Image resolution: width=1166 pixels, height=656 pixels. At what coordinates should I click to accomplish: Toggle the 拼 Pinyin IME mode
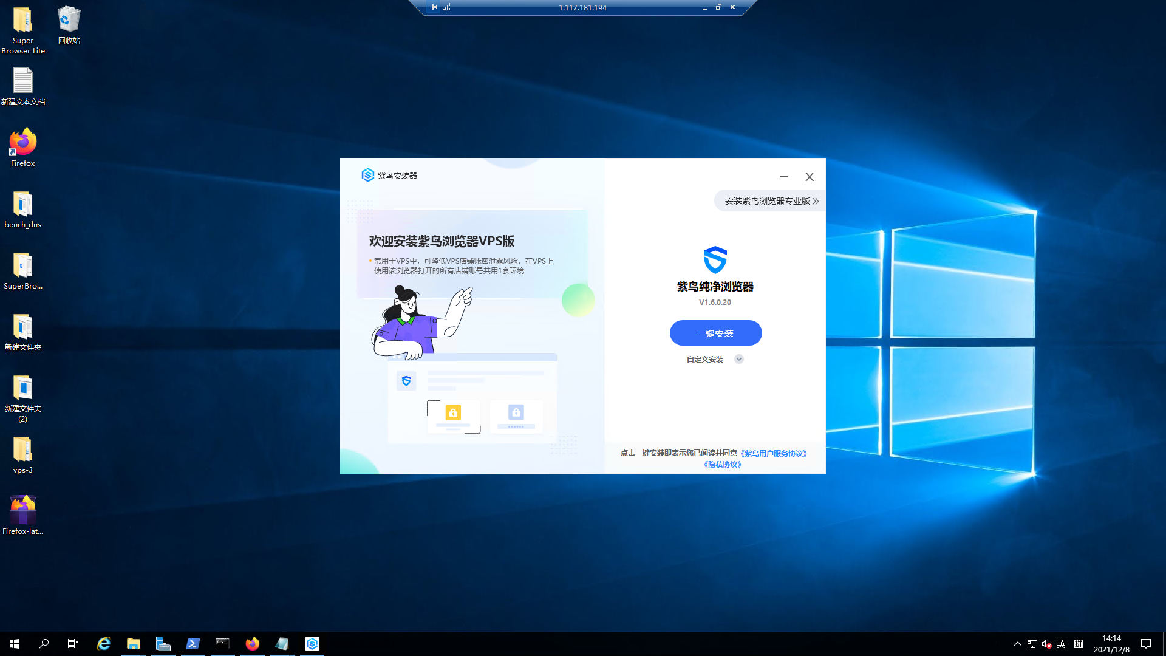1080,644
